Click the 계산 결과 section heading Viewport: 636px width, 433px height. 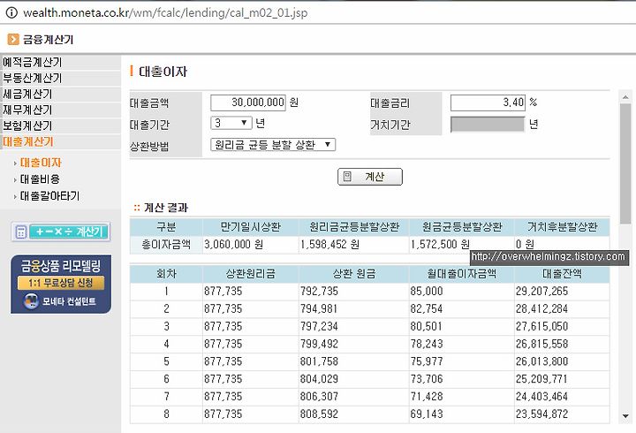[x=166, y=208]
